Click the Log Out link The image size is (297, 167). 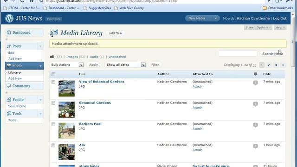280,19
